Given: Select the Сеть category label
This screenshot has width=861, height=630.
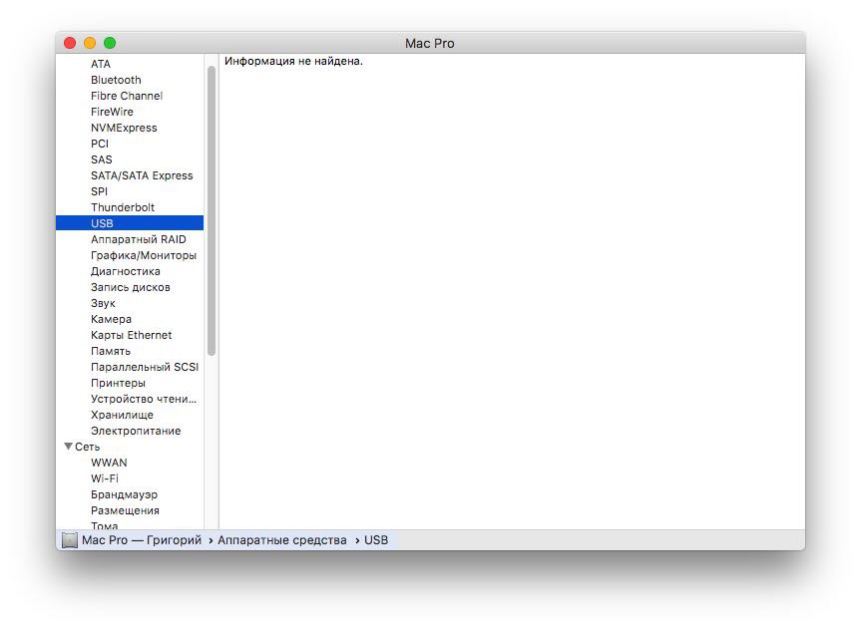Looking at the screenshot, I should pos(88,447).
